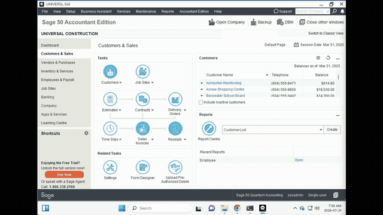Sort by Customer Name column header
The image size is (383, 215).
point(220,75)
